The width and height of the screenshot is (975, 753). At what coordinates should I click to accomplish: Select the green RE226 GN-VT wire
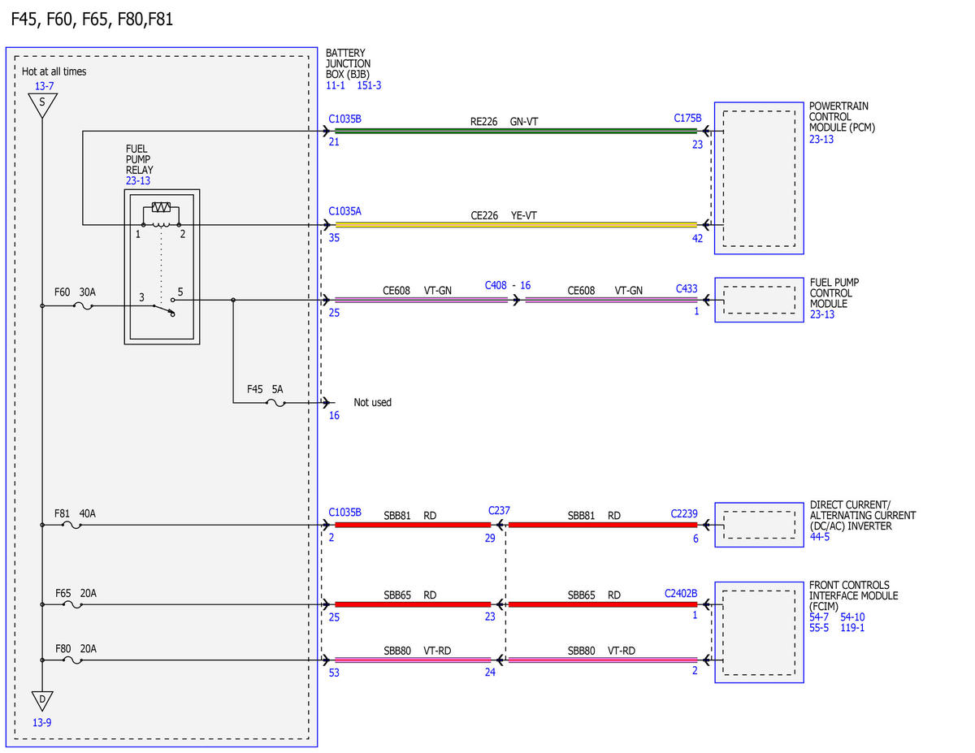[516, 131]
